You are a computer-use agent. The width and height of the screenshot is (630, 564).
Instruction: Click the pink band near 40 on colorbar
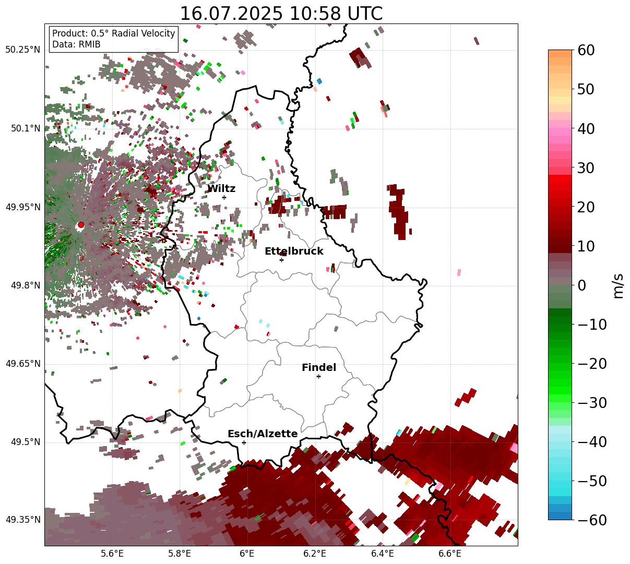560,131
